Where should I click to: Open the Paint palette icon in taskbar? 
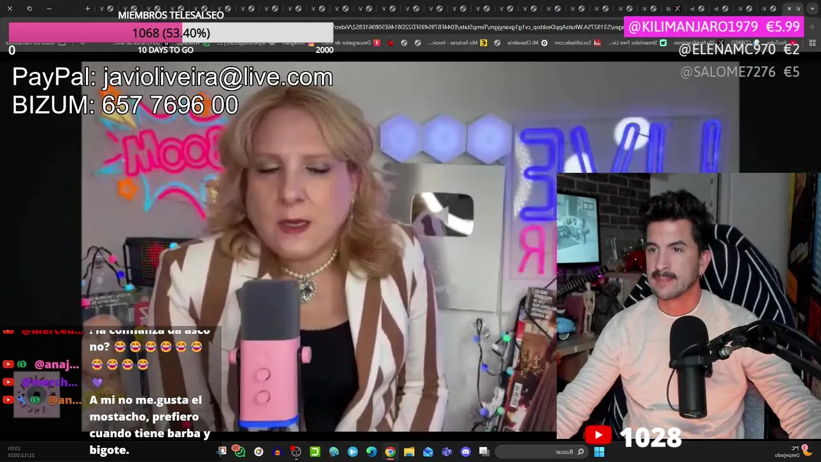(x=334, y=452)
